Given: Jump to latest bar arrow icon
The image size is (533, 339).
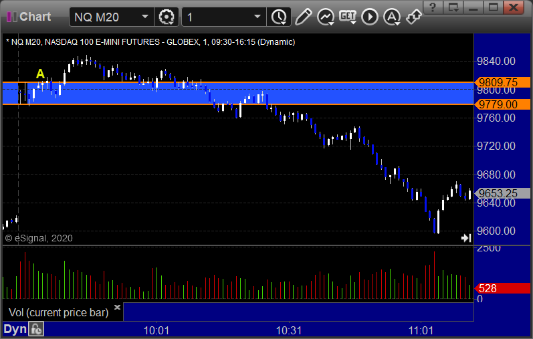Looking at the screenshot, I should coord(466,238).
